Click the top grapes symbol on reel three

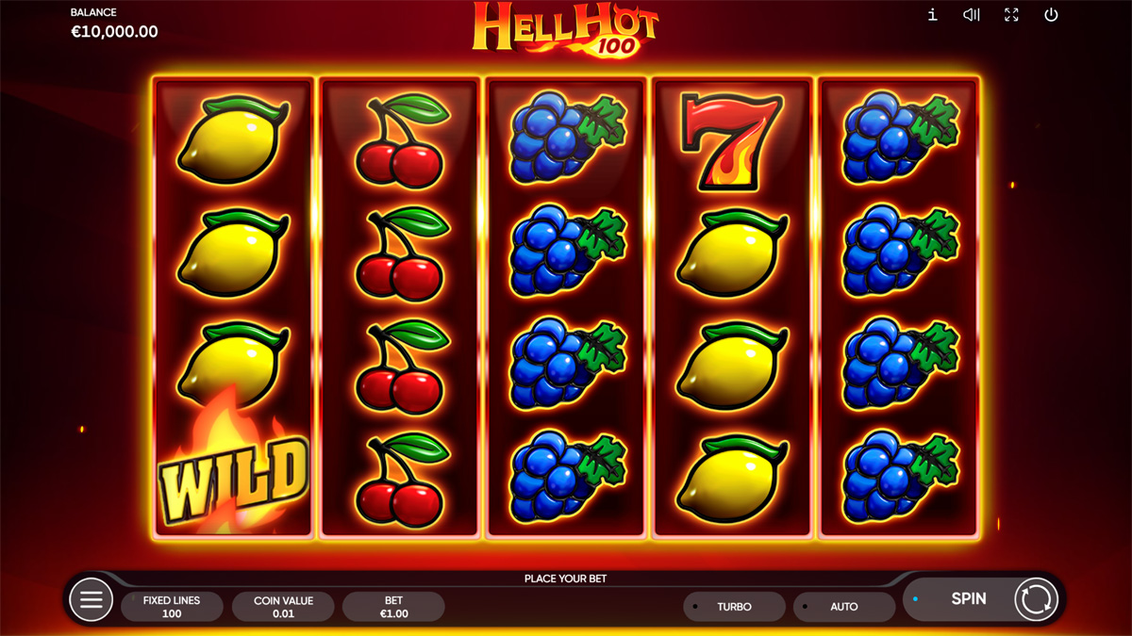point(566,138)
